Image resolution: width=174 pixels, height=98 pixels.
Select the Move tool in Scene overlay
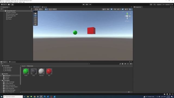(35, 16)
